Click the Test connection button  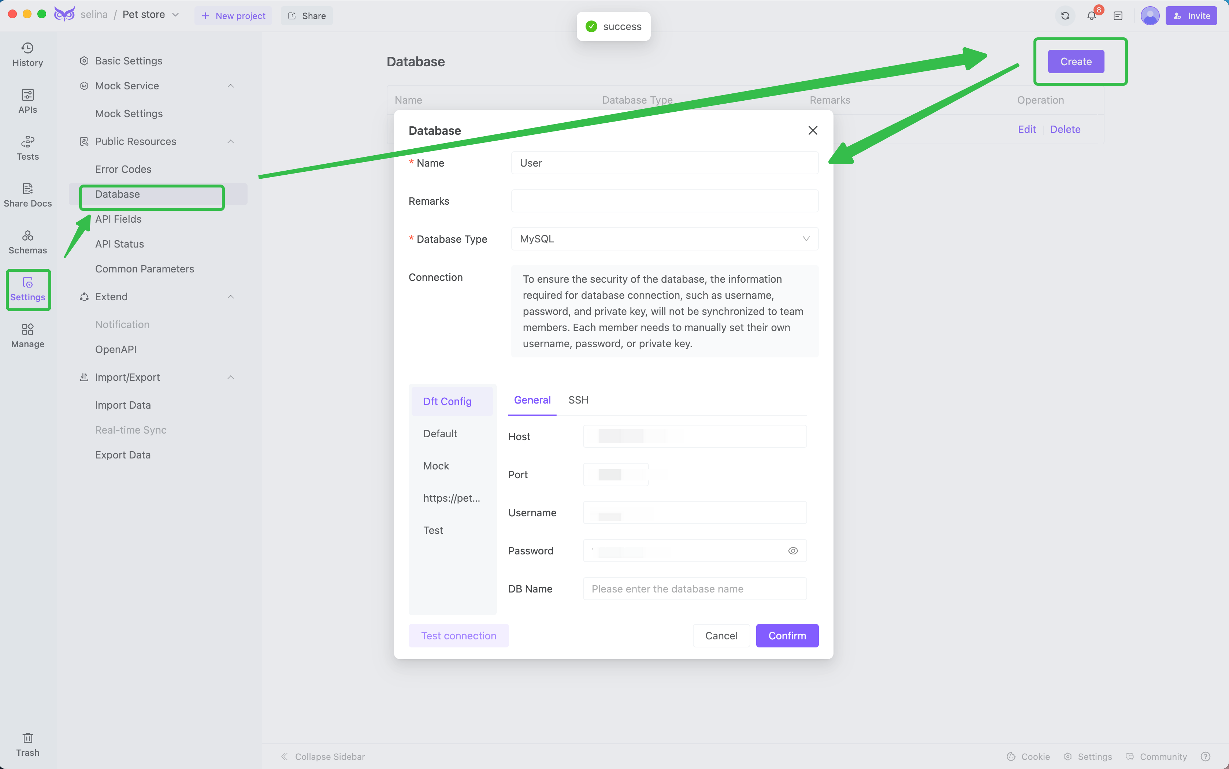458,635
